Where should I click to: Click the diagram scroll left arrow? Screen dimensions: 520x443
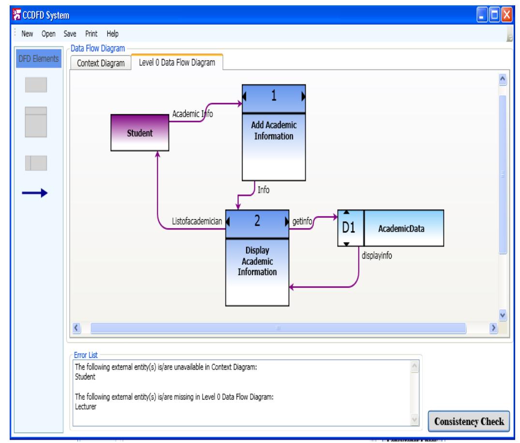point(76,328)
